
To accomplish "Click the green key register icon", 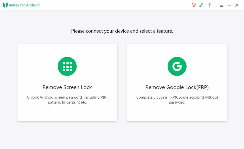I will 201,5.
